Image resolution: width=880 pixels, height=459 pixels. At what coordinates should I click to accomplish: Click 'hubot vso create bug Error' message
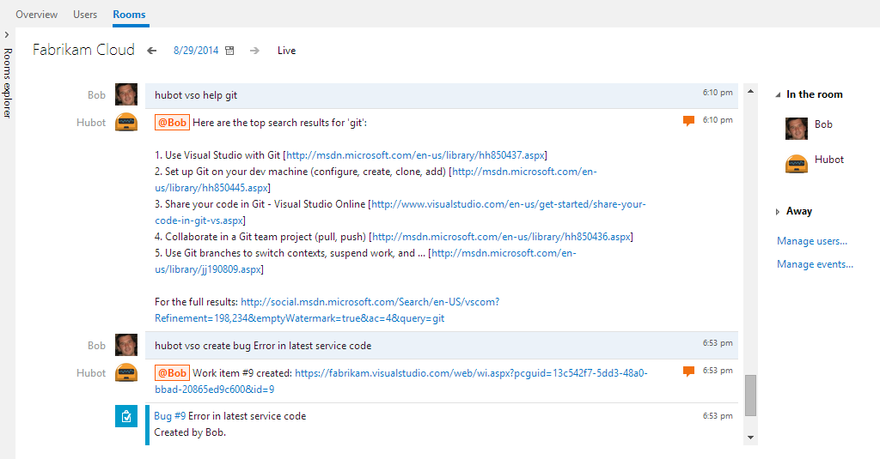263,346
